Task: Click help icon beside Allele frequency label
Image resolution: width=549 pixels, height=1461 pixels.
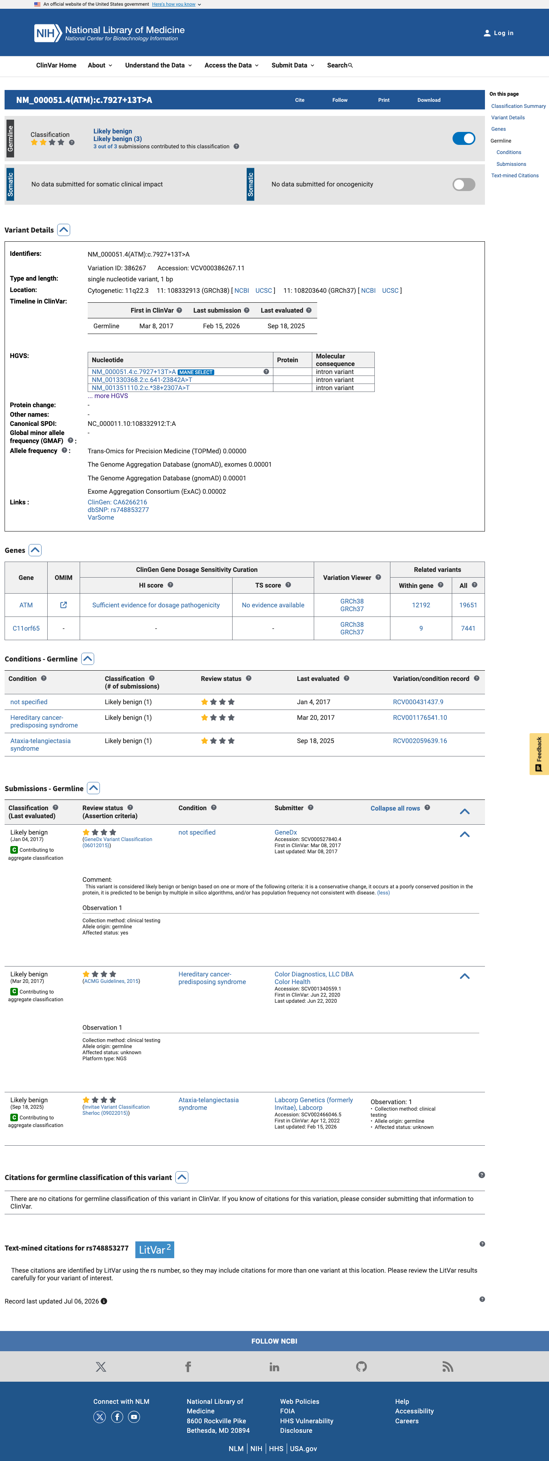Action: pyautogui.click(x=64, y=450)
